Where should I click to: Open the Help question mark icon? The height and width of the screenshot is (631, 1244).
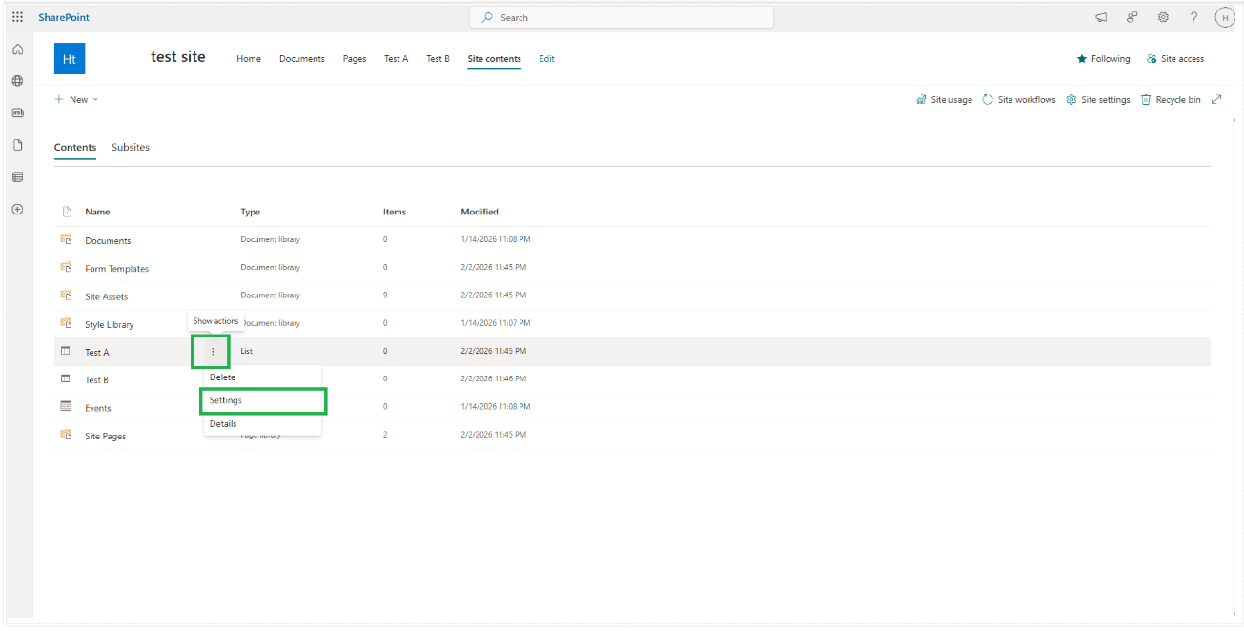coord(1193,17)
